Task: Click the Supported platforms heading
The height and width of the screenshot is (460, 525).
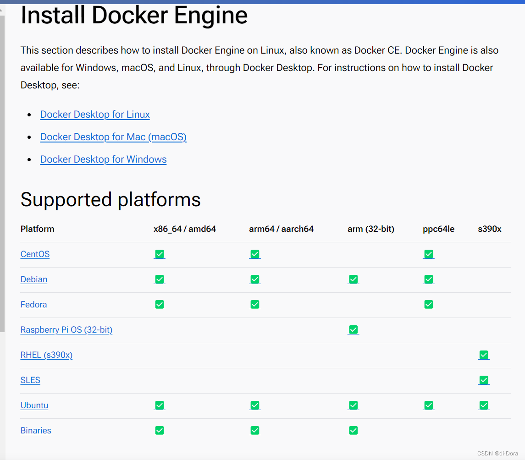Action: [111, 200]
